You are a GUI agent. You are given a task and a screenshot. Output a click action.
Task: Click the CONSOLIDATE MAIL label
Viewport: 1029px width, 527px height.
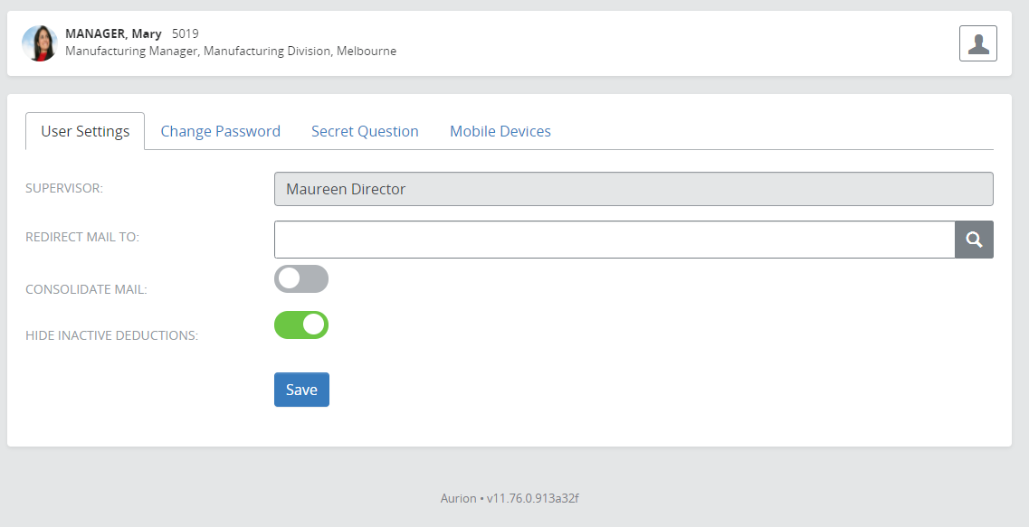(86, 289)
